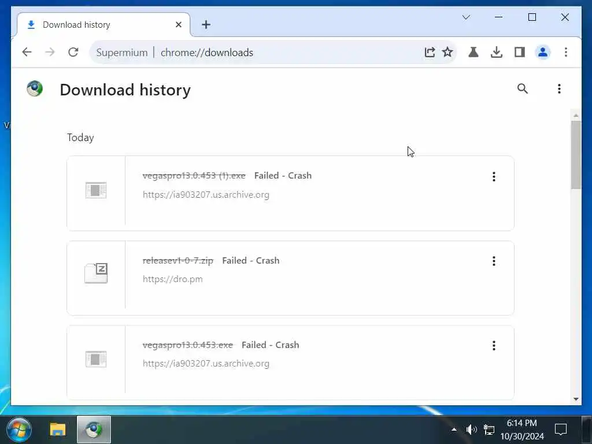Open the browser three-dot main menu
This screenshot has height=444, width=592.
pyautogui.click(x=565, y=52)
